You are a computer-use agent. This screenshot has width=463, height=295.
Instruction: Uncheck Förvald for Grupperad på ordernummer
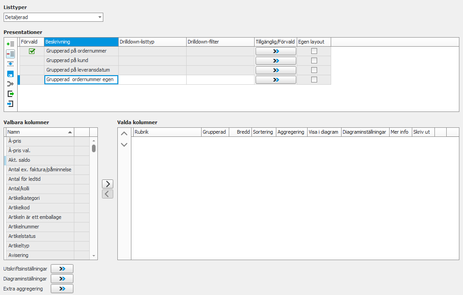(x=32, y=51)
